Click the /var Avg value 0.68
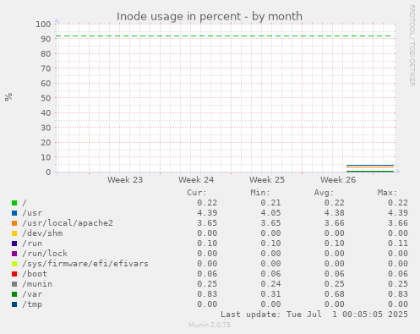Image resolution: width=420 pixels, height=334 pixels. click(x=335, y=294)
